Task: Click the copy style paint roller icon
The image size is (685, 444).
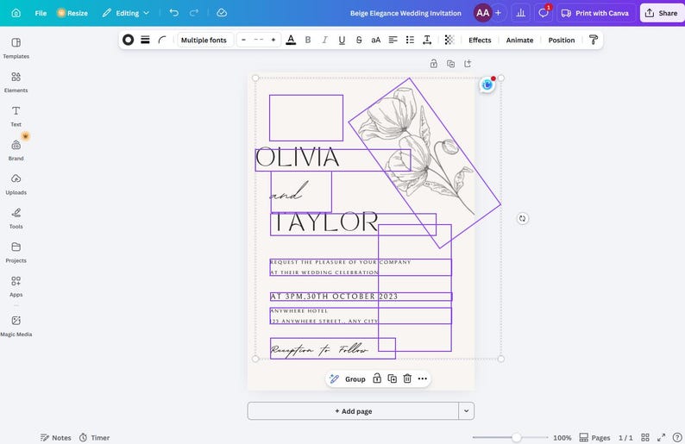Action: 594,40
